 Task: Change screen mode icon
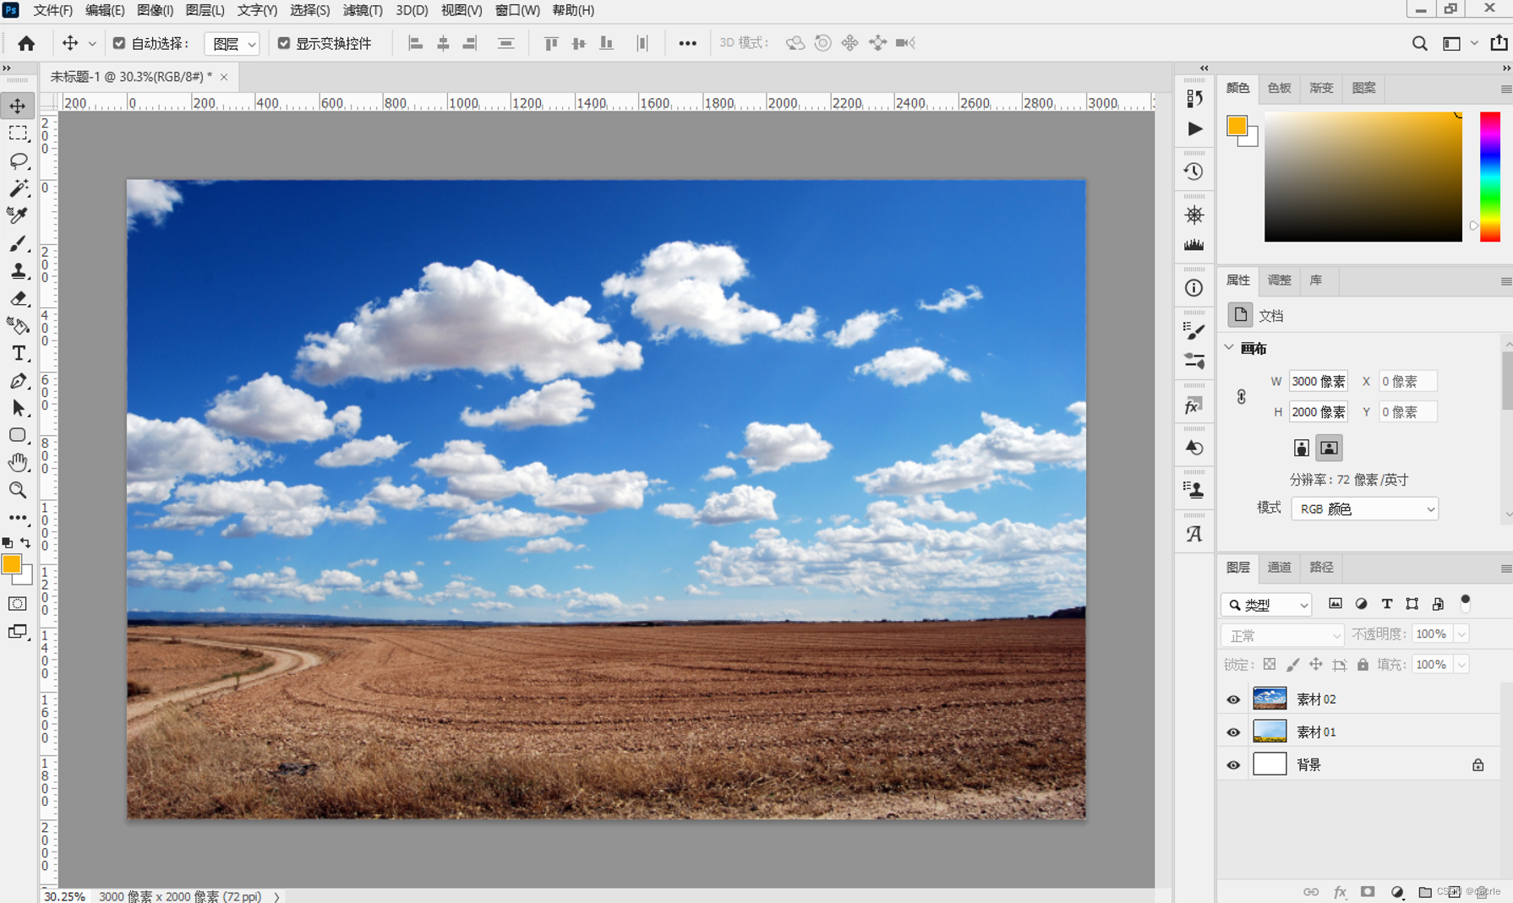18,632
